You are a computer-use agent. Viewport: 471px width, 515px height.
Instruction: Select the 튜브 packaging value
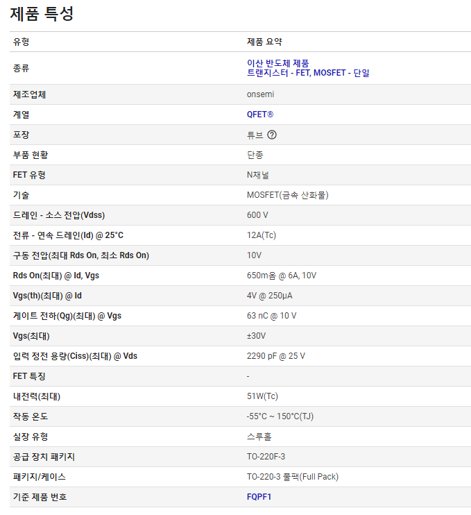tap(255, 135)
